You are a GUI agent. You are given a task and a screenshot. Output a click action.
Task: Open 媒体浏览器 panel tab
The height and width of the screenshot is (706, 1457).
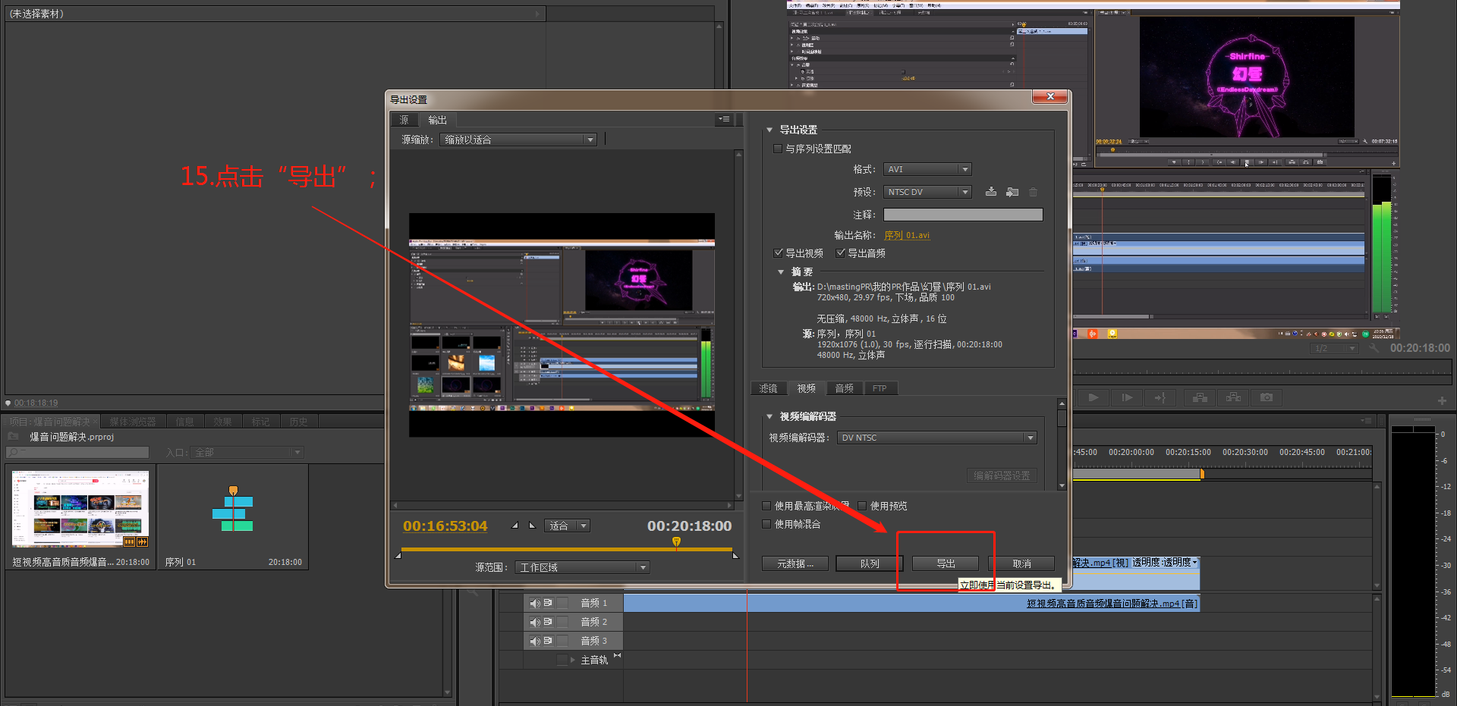pos(133,422)
